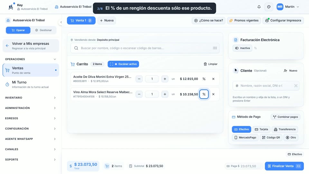Collapse the sidebar with chevron
Viewport: 309px width, 174px height.
[61, 22]
